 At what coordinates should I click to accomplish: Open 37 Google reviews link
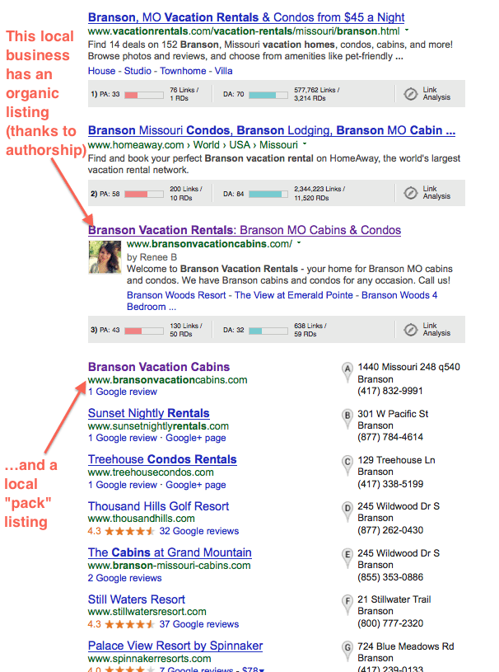(x=199, y=624)
